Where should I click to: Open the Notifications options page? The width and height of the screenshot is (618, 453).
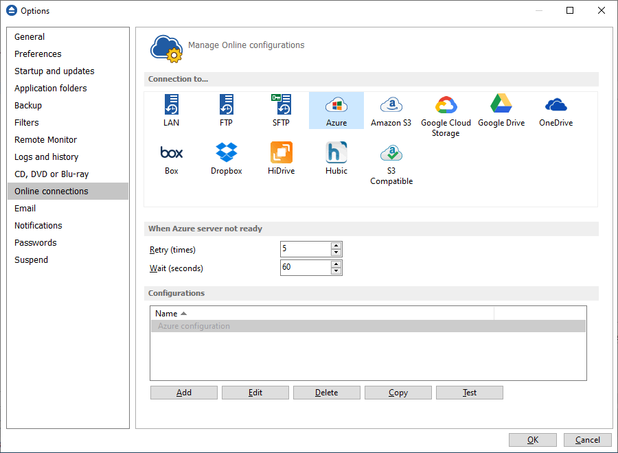pyautogui.click(x=68, y=225)
